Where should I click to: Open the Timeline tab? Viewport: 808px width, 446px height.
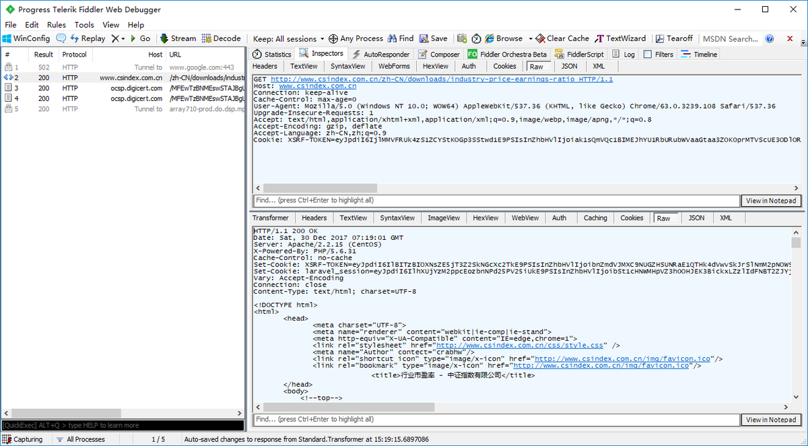[x=699, y=54]
